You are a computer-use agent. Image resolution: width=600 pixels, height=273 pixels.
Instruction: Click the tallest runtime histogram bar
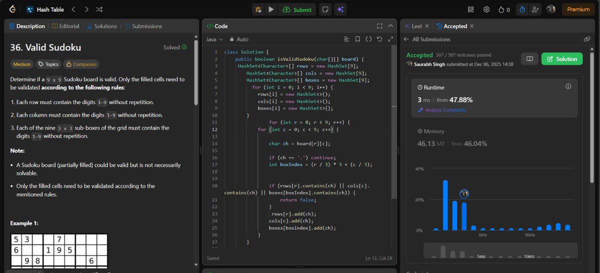(x=445, y=205)
